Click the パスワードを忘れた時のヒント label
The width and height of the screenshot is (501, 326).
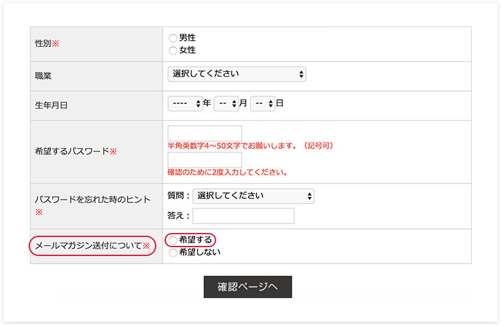92,200
